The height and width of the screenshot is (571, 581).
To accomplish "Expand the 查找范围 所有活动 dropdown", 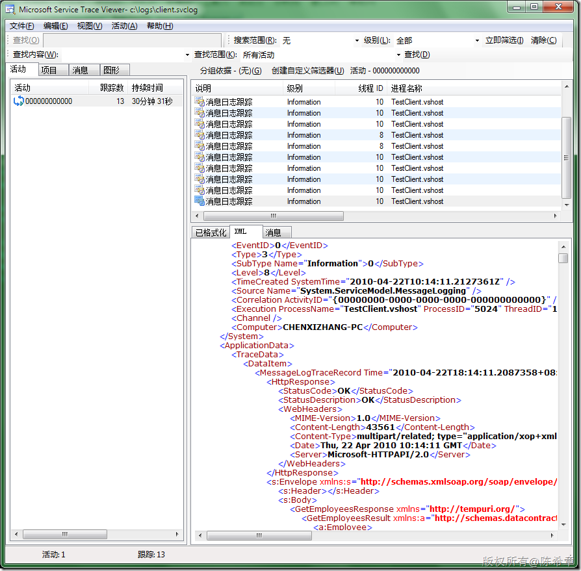I will (398, 55).
